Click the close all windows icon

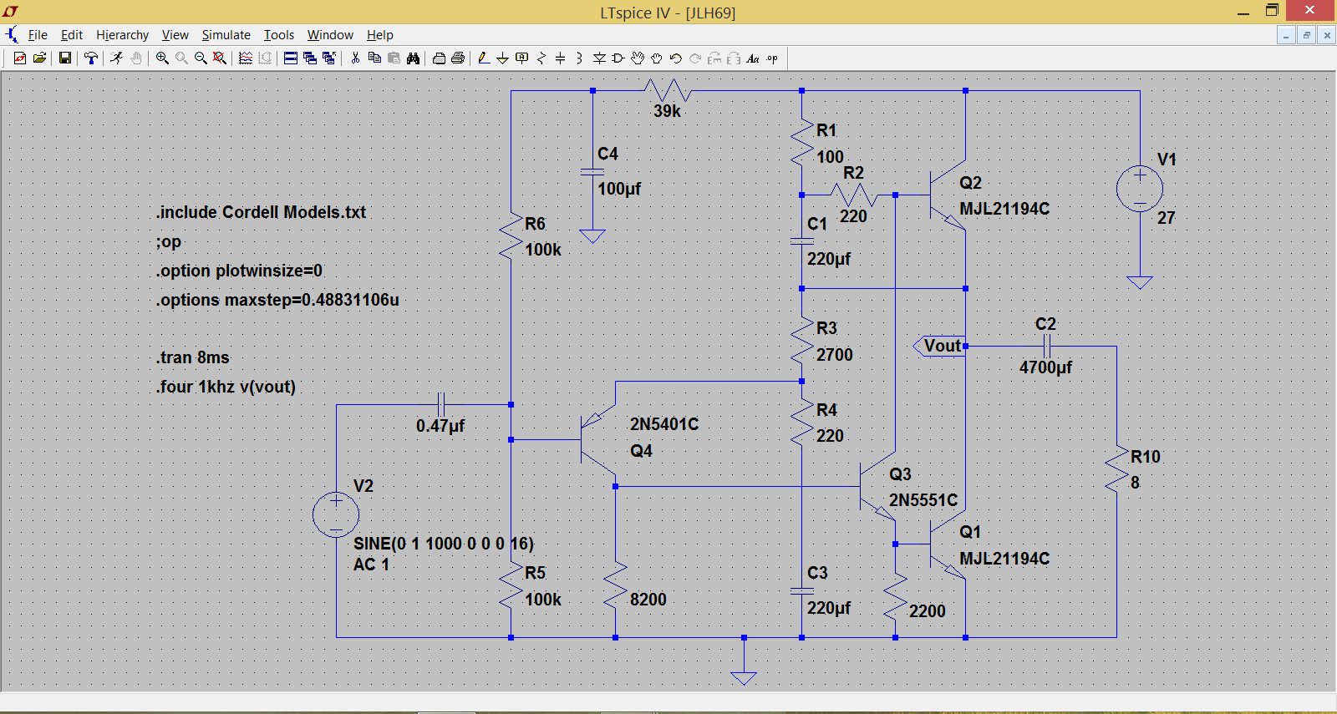329,58
